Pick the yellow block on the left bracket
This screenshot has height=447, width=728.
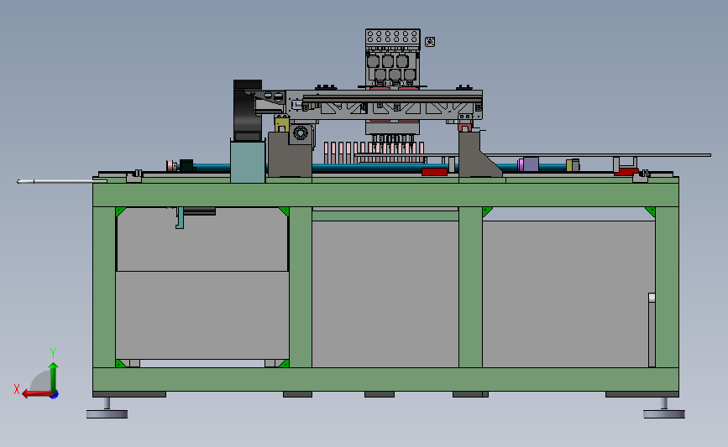(281, 125)
